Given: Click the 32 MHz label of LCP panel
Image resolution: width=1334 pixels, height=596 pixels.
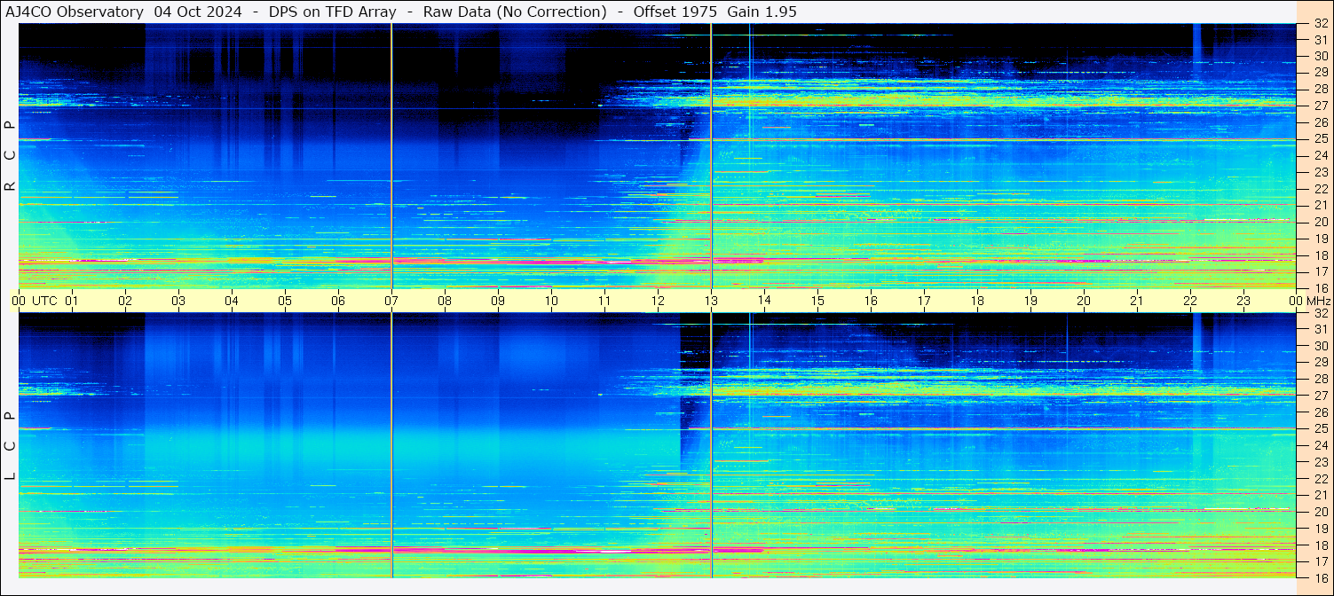Looking at the screenshot, I should [x=1320, y=313].
